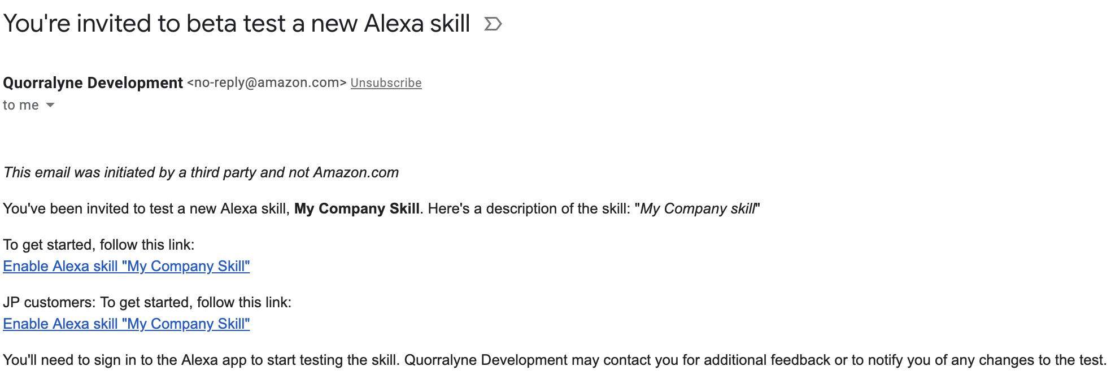
Task: Click sender name Quorralyne Development in header
Action: [x=93, y=83]
